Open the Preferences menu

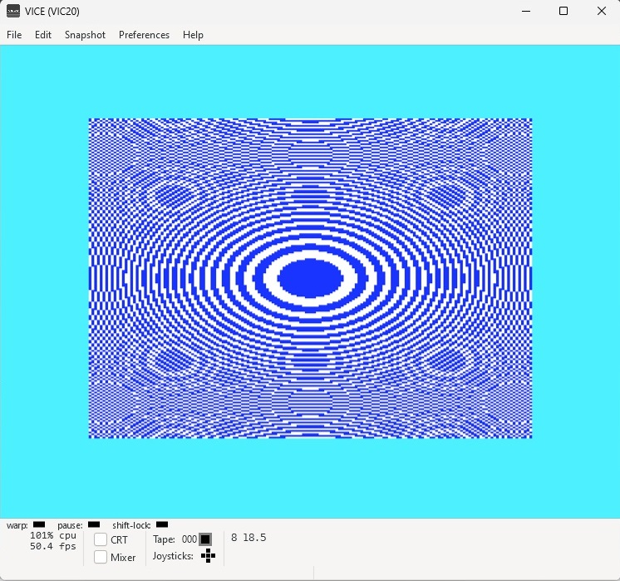[x=144, y=35]
